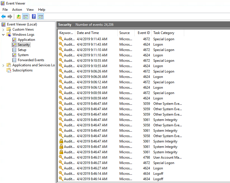This screenshot has height=183, width=230.
Task: Sort by the Task Category column header
Action: tap(168, 33)
